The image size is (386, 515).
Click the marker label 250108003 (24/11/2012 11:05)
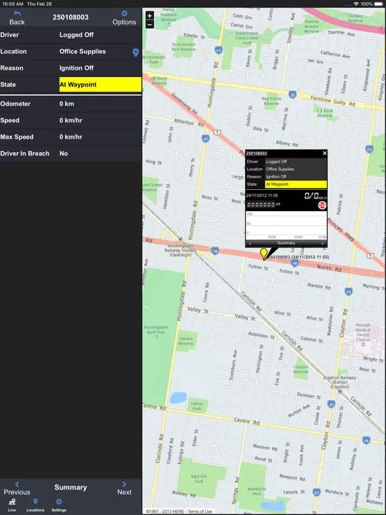point(299,257)
